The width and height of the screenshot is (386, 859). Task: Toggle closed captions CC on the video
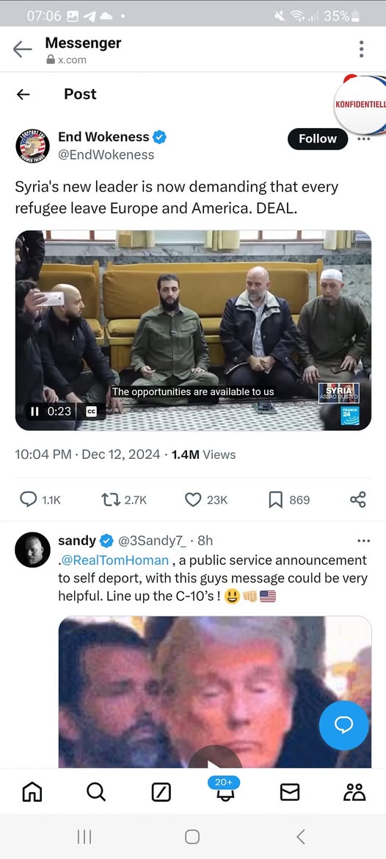[x=92, y=411]
